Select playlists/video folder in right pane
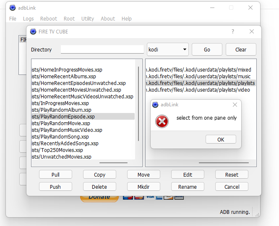This screenshot has width=279, height=226. pos(201,90)
